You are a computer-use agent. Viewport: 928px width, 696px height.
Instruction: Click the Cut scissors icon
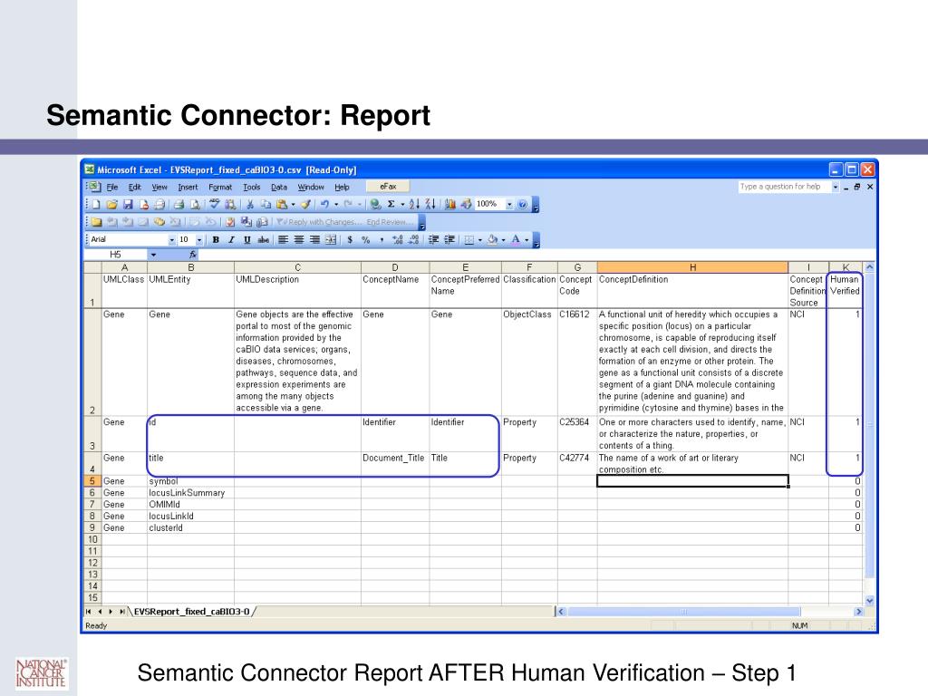(x=250, y=205)
